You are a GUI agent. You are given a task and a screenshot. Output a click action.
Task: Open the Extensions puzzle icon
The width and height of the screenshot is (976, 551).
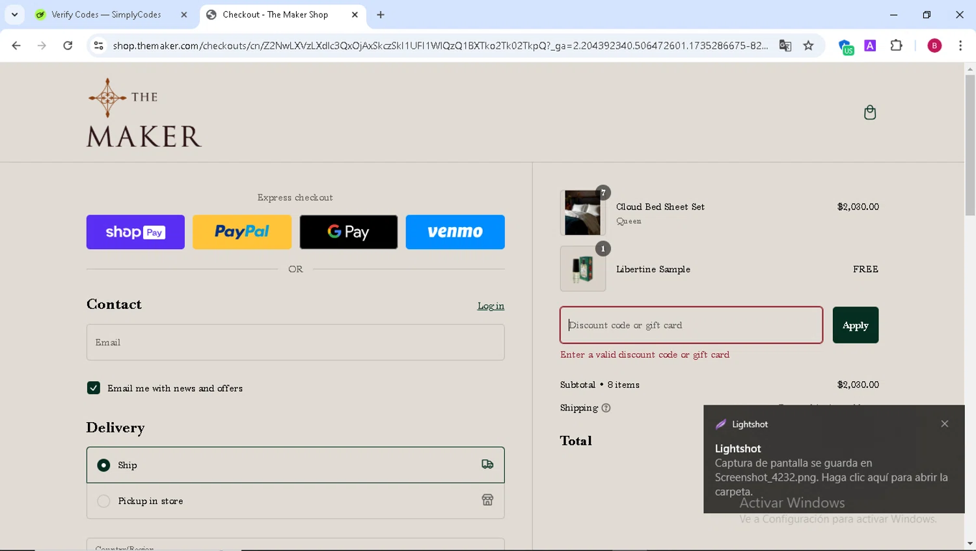coord(896,46)
